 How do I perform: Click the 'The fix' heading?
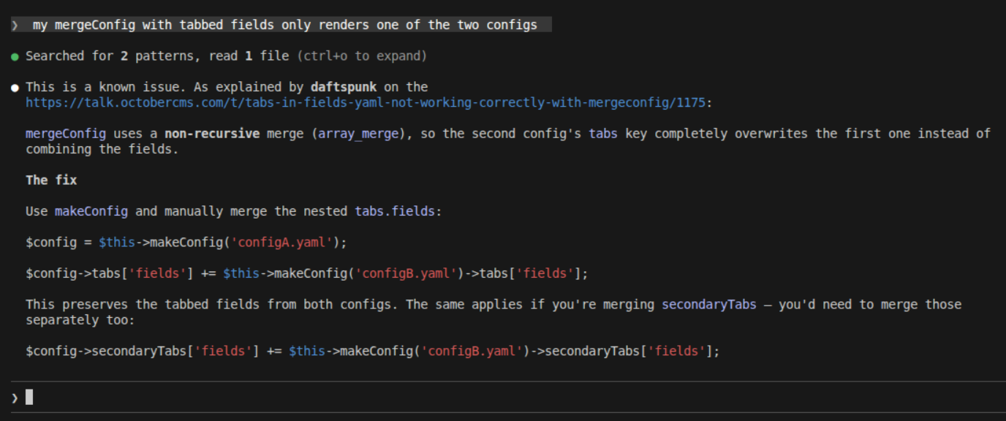(51, 180)
